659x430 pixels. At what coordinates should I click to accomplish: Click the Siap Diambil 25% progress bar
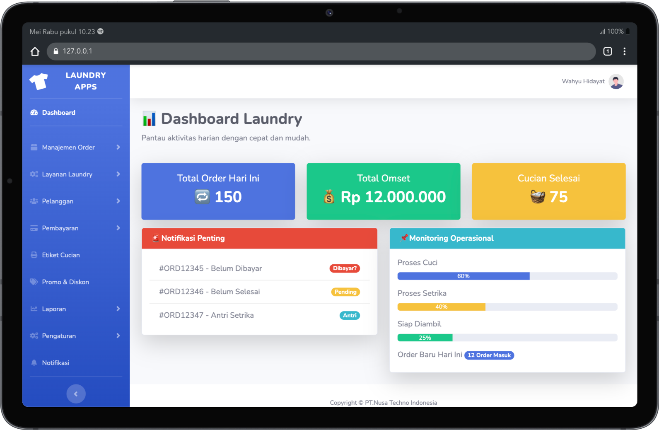click(x=507, y=338)
